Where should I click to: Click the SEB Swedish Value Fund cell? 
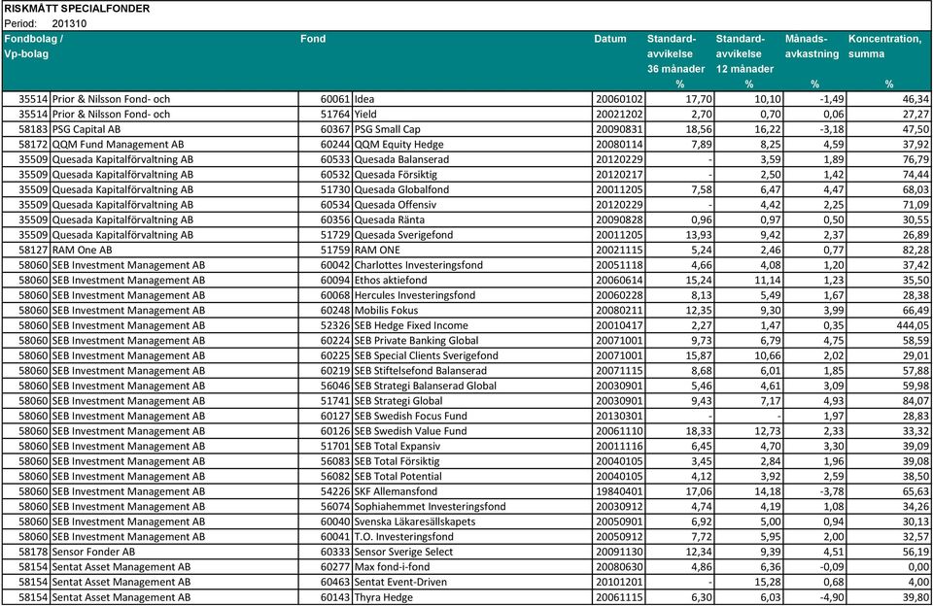click(473, 431)
